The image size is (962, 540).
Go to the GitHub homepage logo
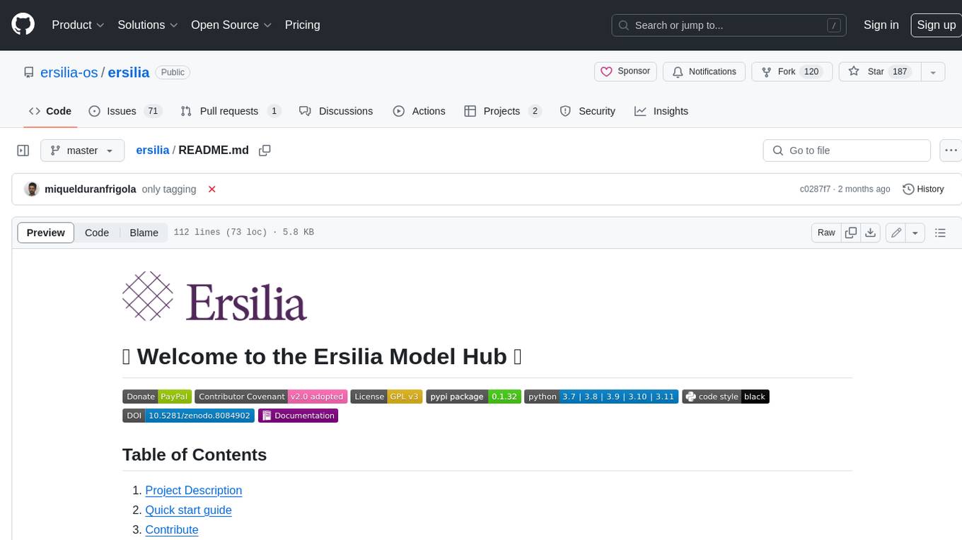point(23,25)
